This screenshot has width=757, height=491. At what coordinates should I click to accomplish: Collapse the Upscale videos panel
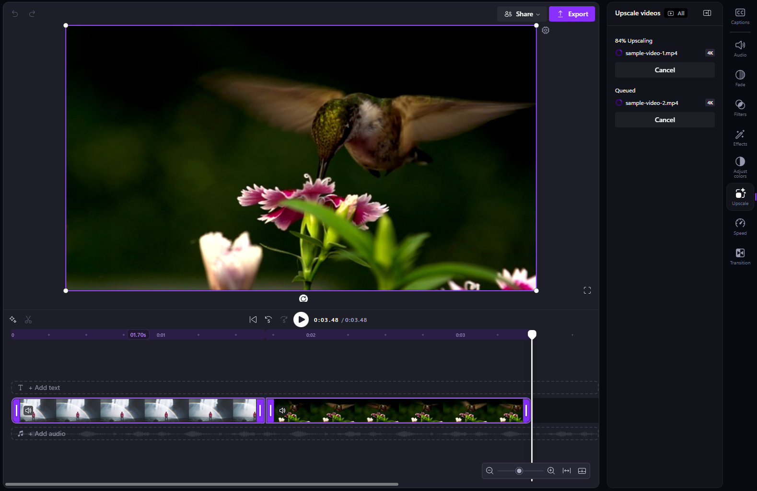707,13
